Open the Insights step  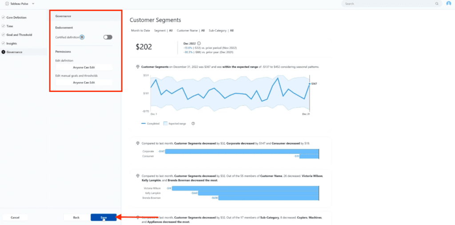pyautogui.click(x=12, y=43)
